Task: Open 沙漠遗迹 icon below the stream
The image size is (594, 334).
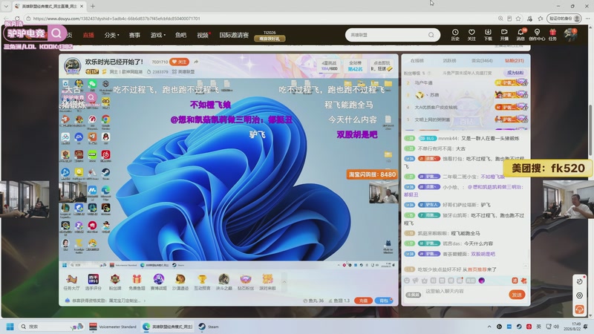Action: point(180,282)
